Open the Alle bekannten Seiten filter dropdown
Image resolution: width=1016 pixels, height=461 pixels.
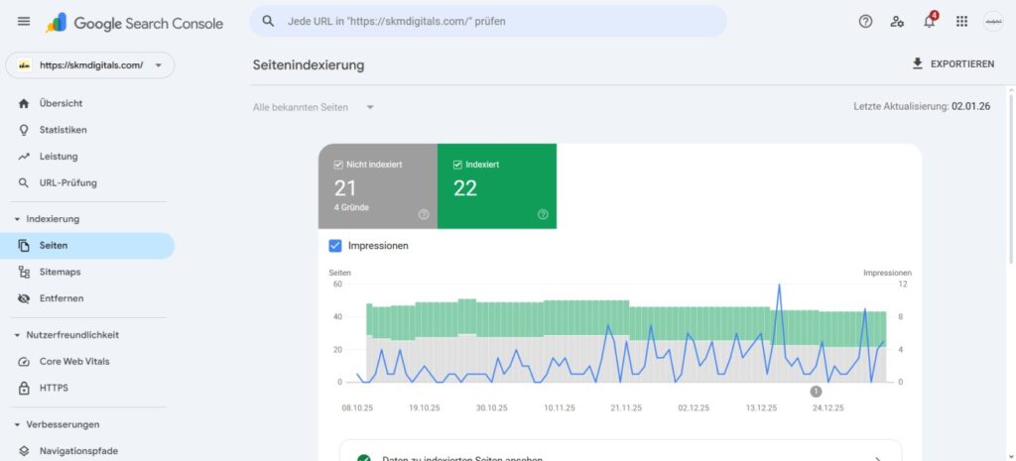click(314, 107)
